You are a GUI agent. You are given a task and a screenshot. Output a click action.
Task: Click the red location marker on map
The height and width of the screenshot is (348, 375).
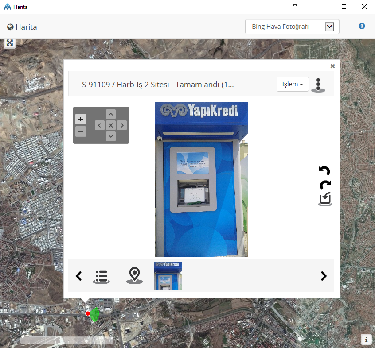88,313
